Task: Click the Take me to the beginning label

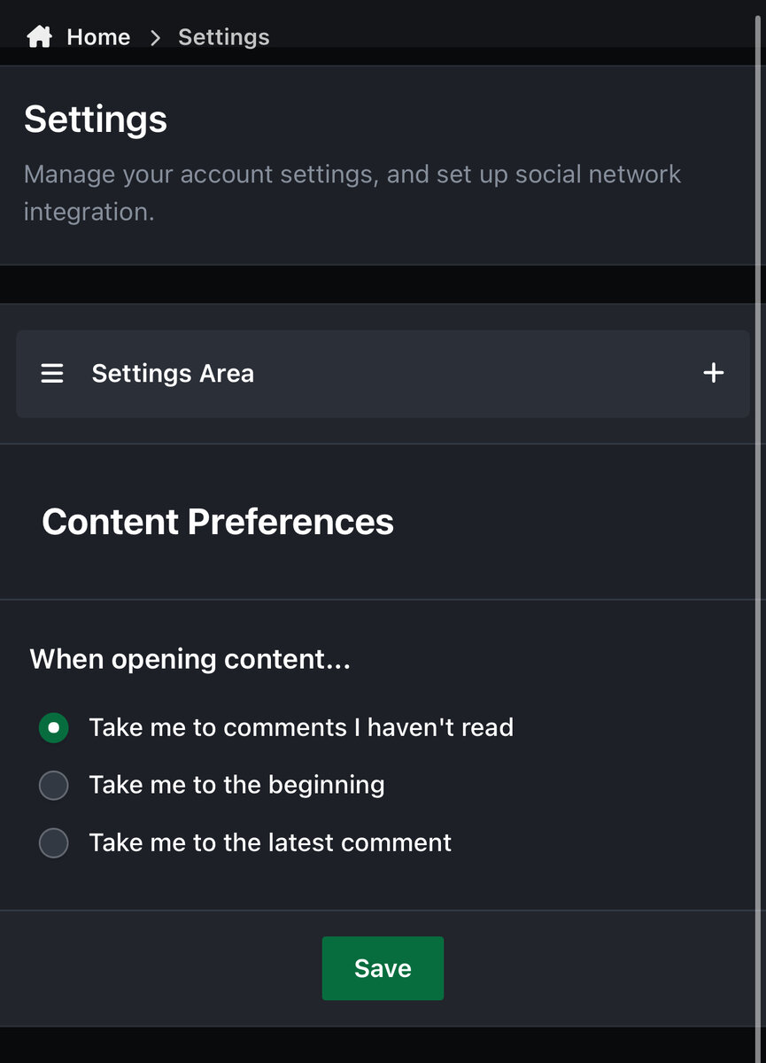Action: pos(236,785)
